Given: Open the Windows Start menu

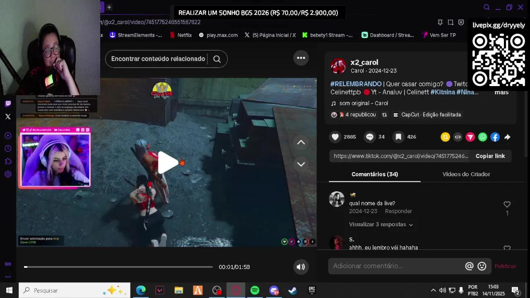Looking at the screenshot, I should pyautogui.click(x=9, y=291).
